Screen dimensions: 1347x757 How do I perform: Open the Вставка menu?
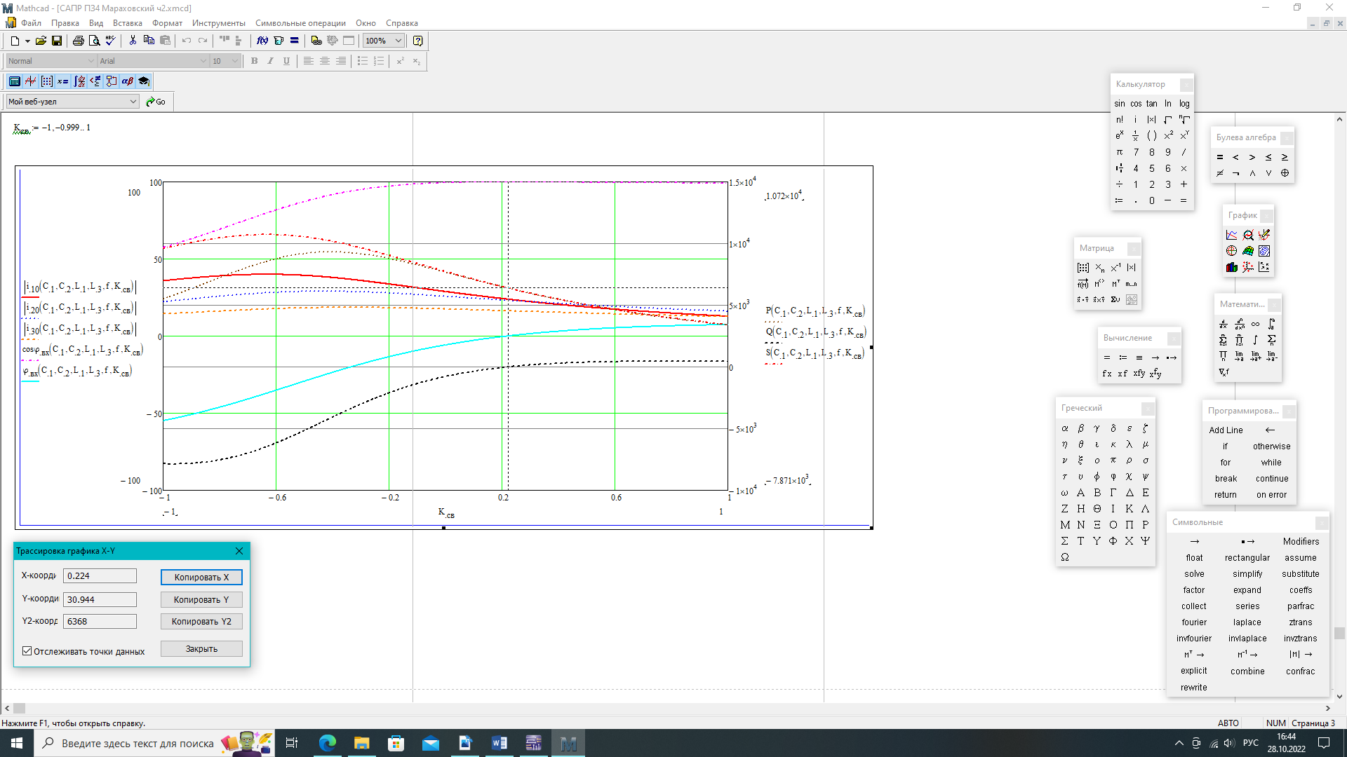point(127,23)
